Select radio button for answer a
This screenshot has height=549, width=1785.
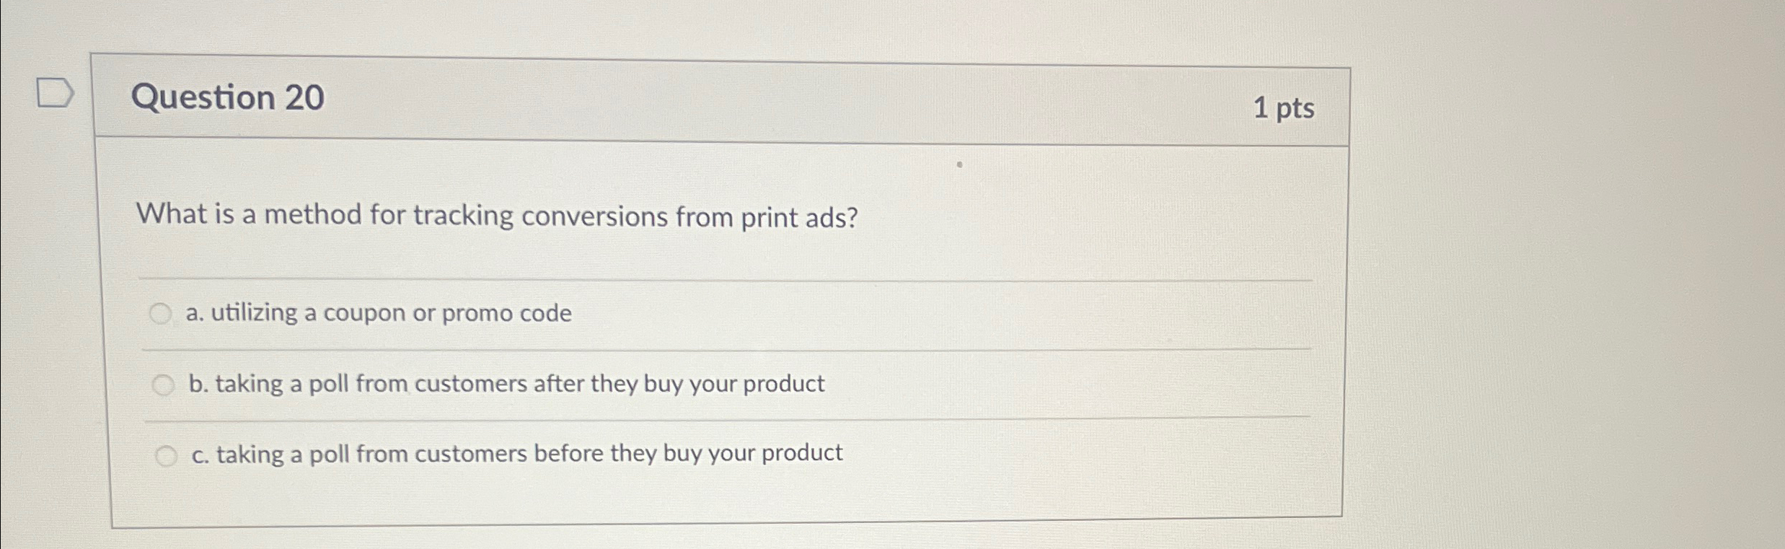pos(162,315)
